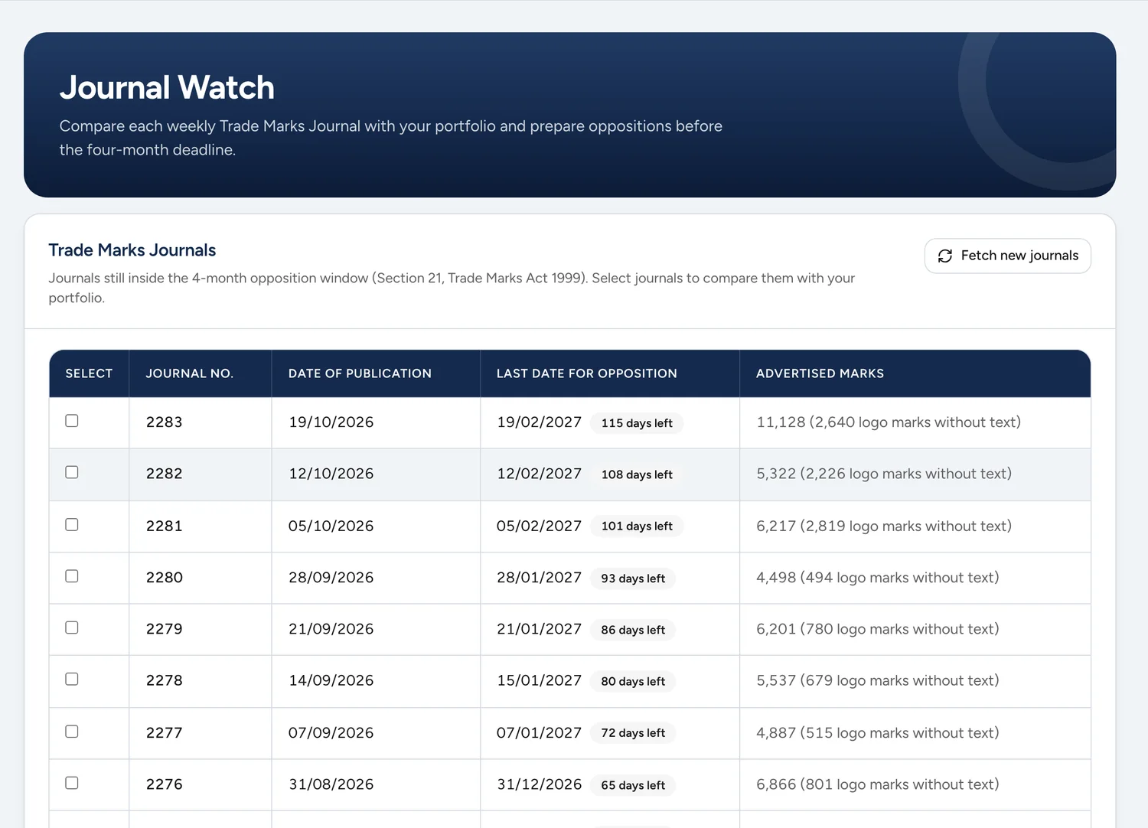The height and width of the screenshot is (828, 1148).
Task: Click the Select column header
Action: [89, 373]
